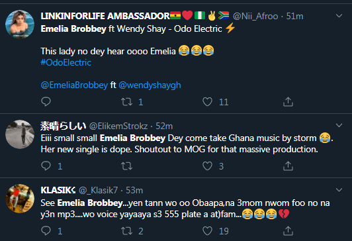Share the _Klasik7 tweet
352x241 pixels.
coord(288,230)
